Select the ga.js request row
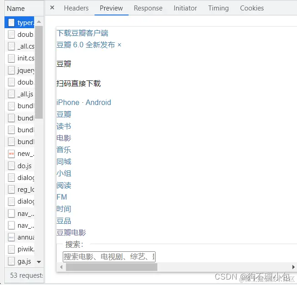The width and height of the screenshot is (297, 285). (20, 261)
